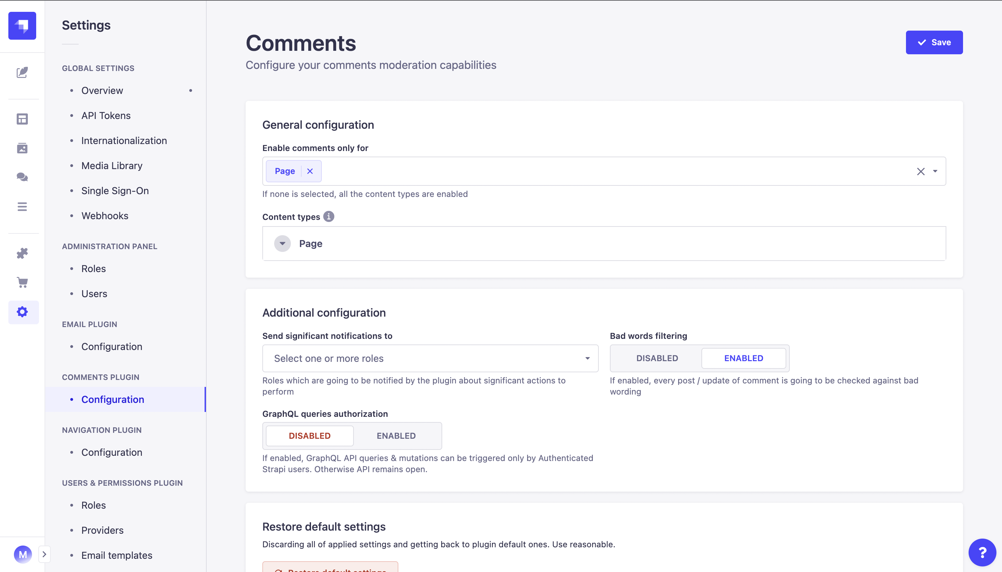
Task: Open Enable comments only for dropdown arrow
Action: [x=935, y=171]
